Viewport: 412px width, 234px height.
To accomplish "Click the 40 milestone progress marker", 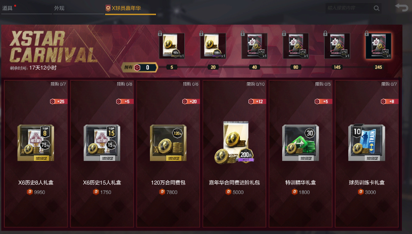I will (x=254, y=67).
